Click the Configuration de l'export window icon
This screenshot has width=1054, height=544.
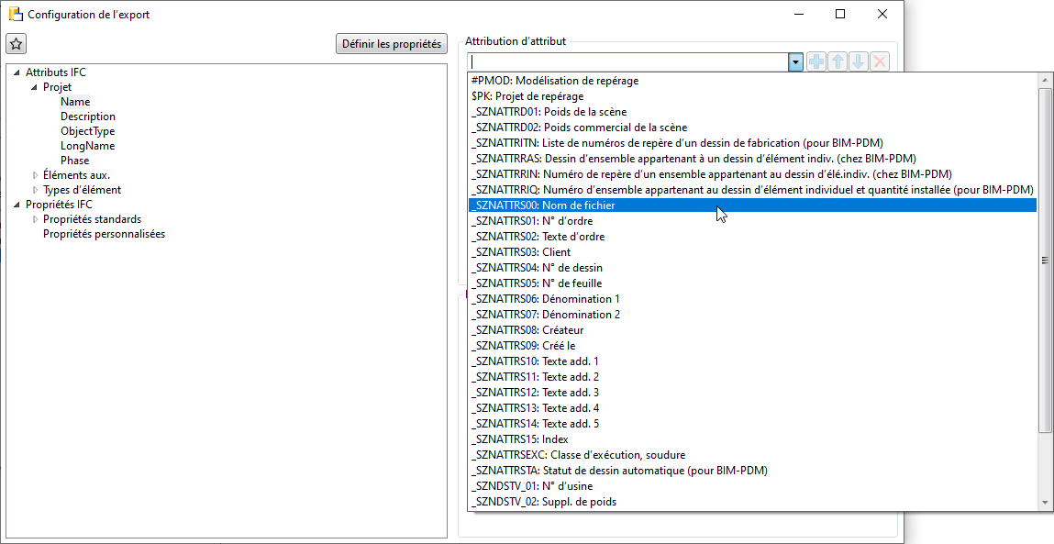click(15, 14)
